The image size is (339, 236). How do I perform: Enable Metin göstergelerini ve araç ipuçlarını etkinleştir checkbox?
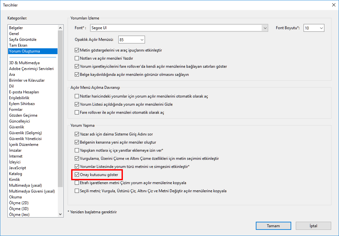pos(77,50)
